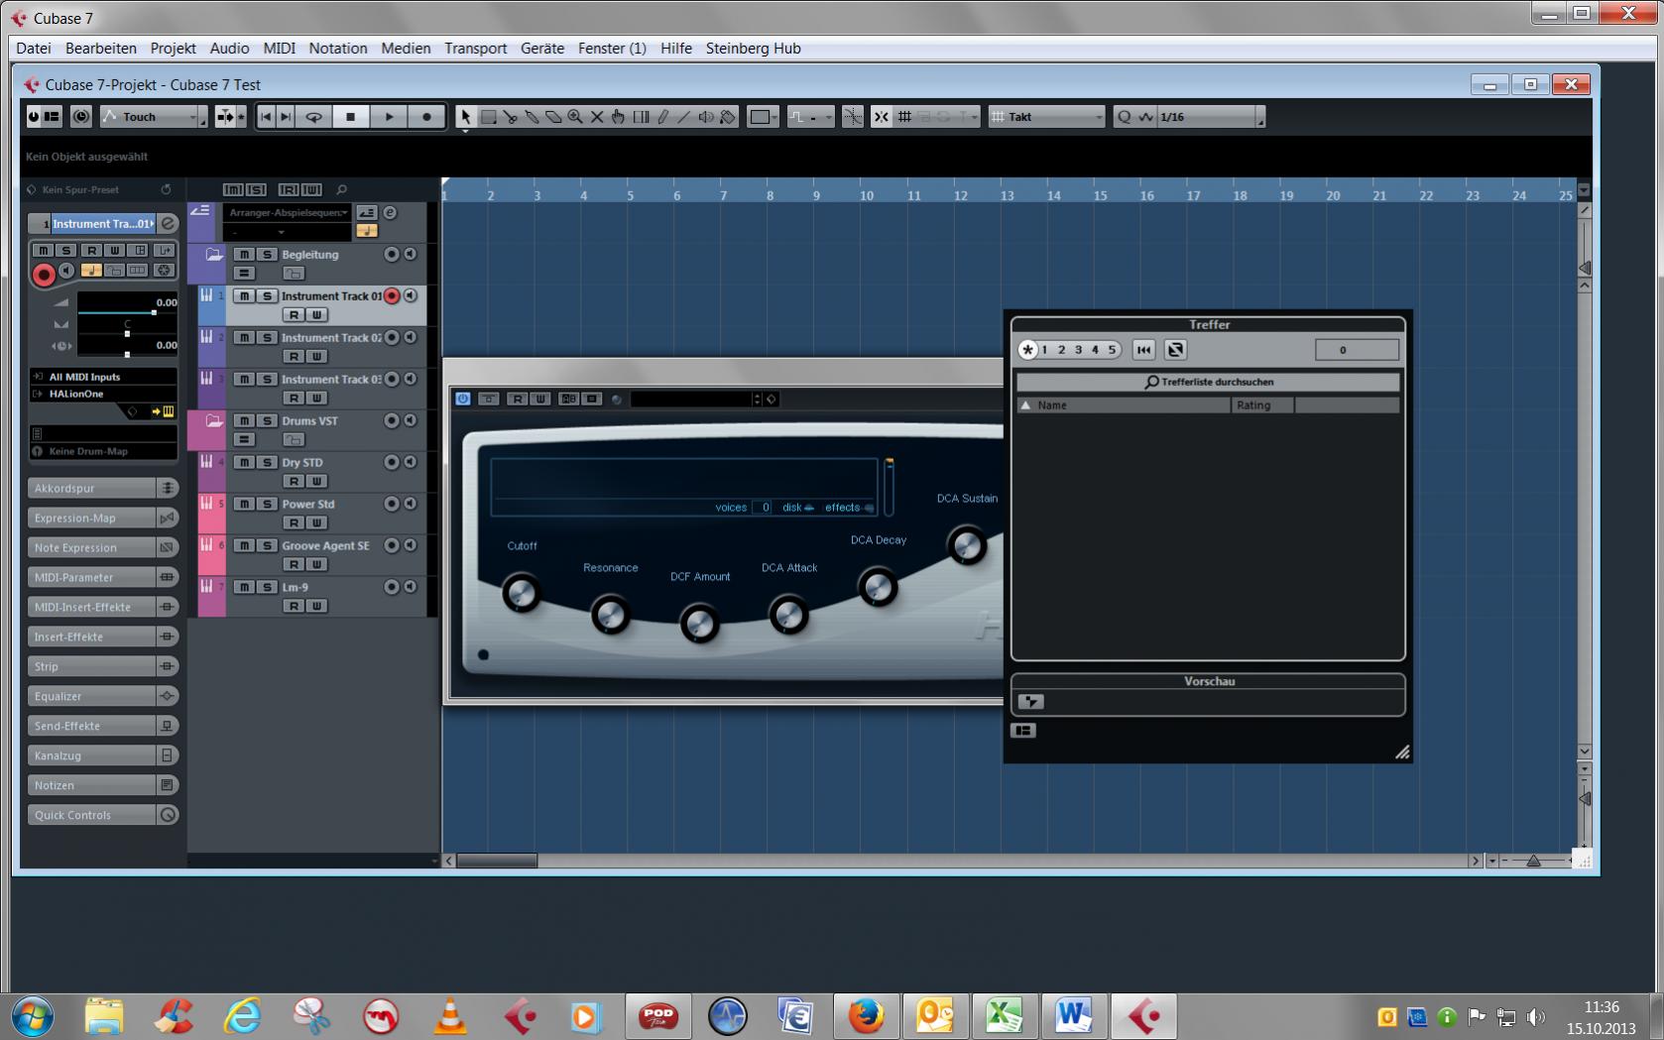1664x1040 pixels.
Task: Mute the Groove Agent SE track
Action: [244, 546]
